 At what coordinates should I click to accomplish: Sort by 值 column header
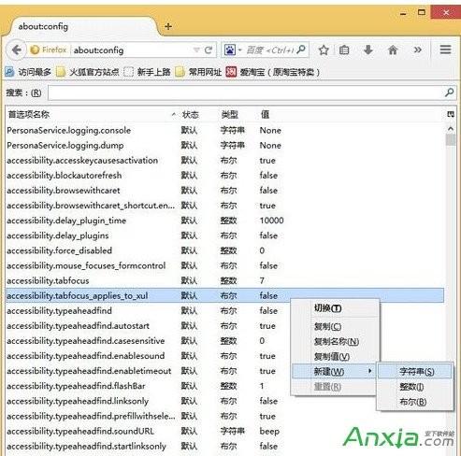(x=265, y=114)
